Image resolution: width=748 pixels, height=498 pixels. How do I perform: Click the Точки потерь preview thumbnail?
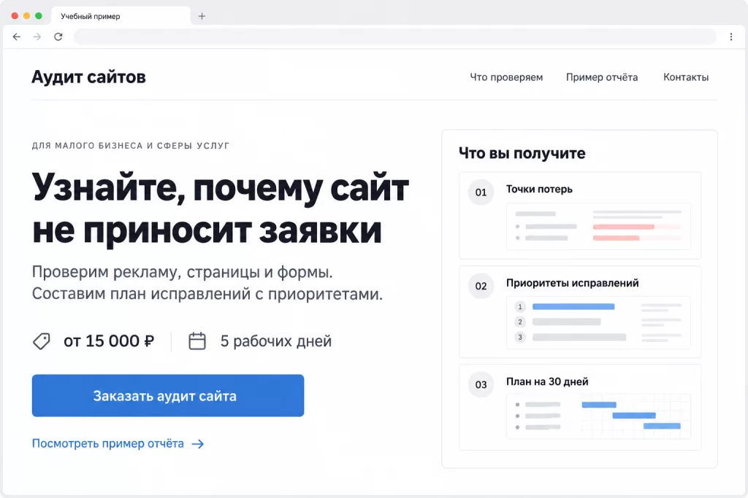[598, 226]
